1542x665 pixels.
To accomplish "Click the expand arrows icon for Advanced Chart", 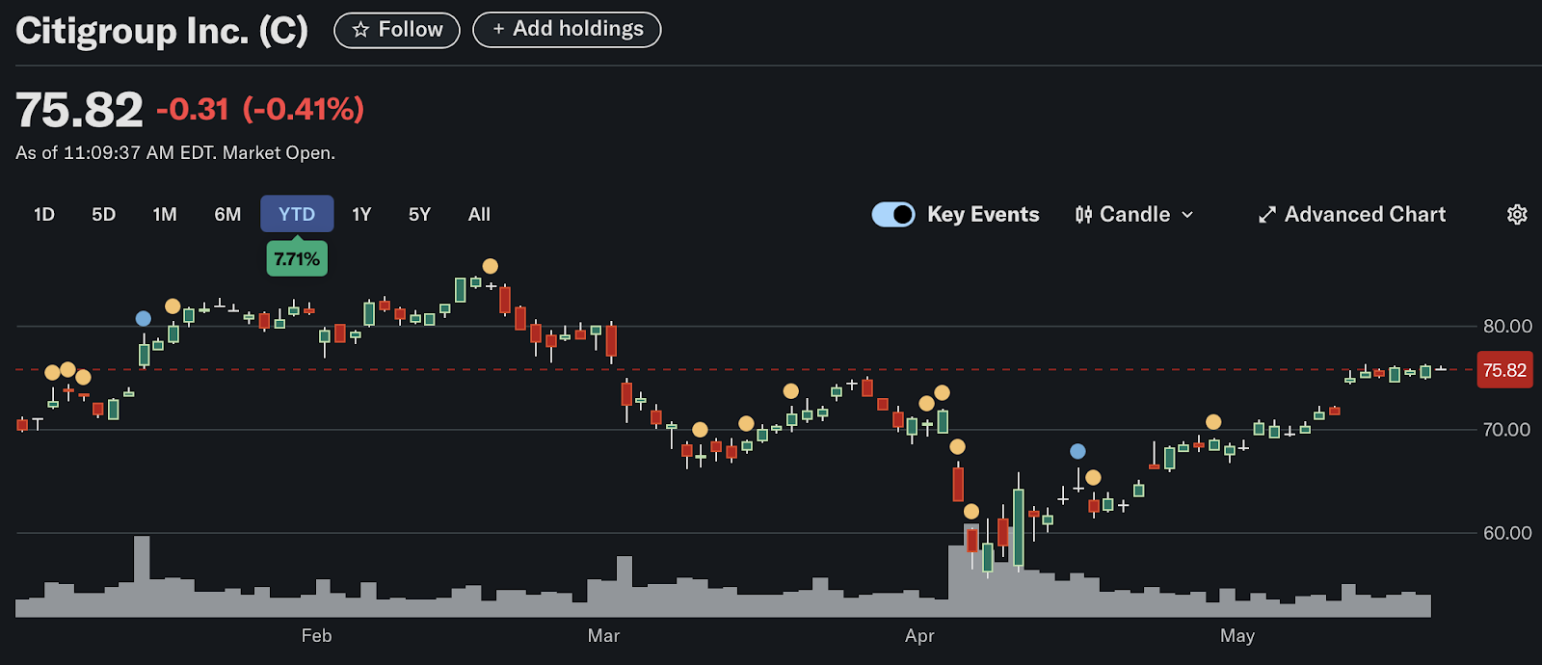I will point(1267,215).
